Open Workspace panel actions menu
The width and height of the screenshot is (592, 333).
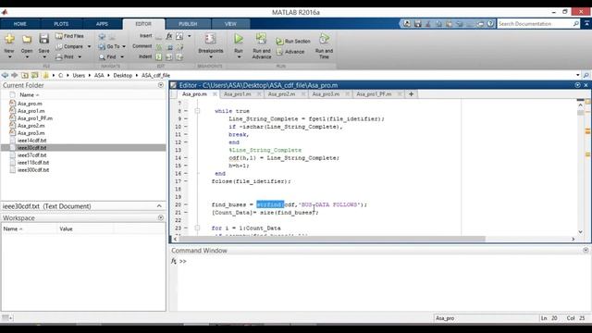click(x=161, y=218)
